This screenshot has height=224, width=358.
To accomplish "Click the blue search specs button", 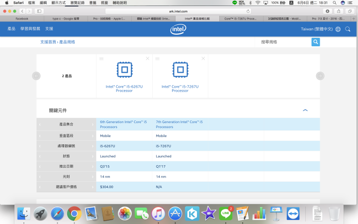I will [x=316, y=42].
